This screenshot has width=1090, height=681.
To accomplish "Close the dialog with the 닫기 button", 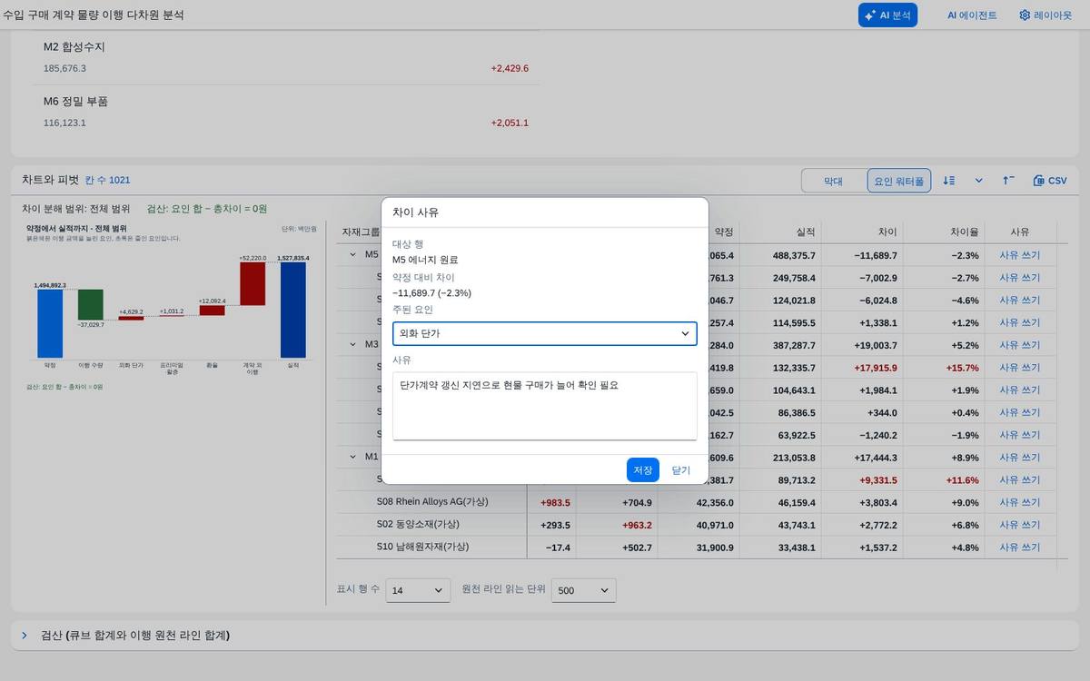I will (x=681, y=469).
